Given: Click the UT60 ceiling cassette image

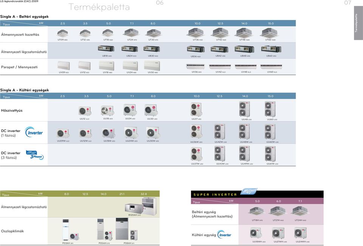Looking at the screenshot, I should 270,33.
